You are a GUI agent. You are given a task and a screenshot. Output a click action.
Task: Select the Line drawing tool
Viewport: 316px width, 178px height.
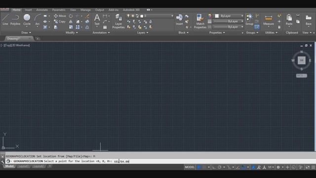5,20
